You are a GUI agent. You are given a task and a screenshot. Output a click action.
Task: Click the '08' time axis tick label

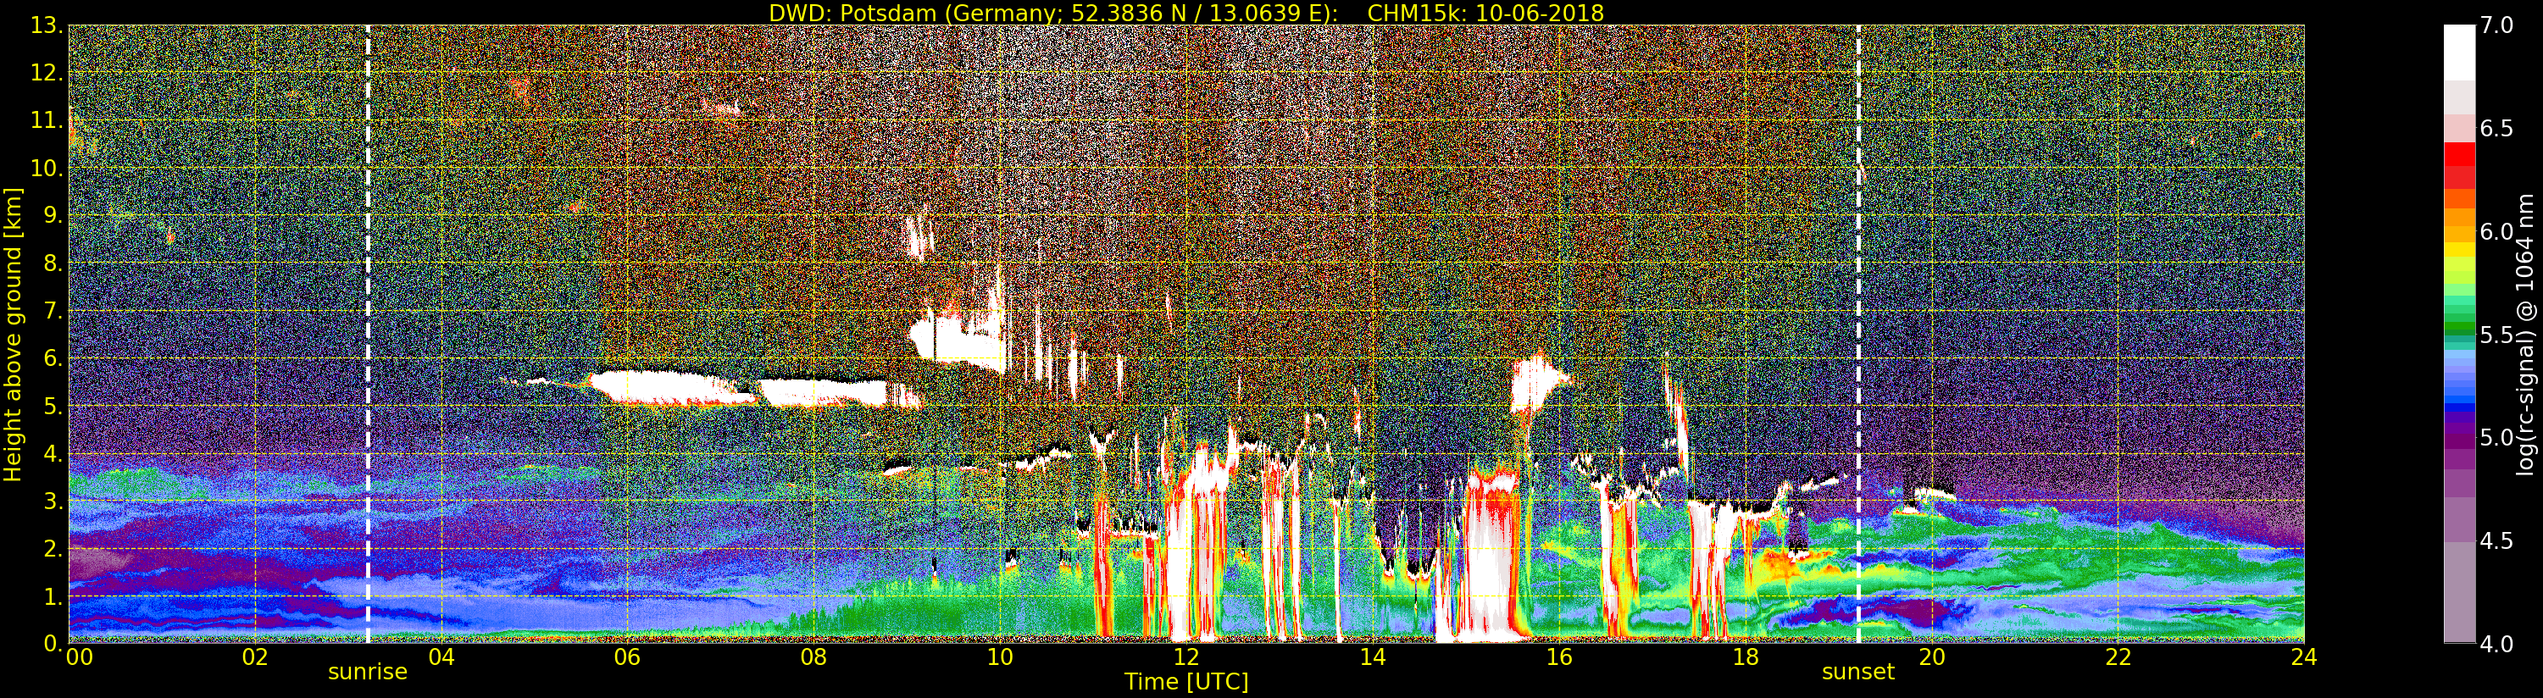(813, 657)
